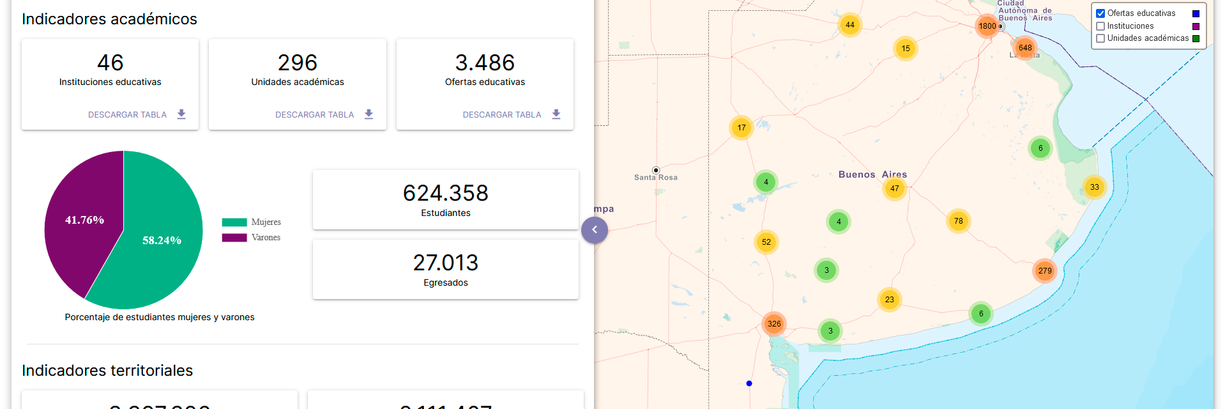Viewport: 1225px width, 409px height.
Task: Click download icon under Unidades académicas
Action: point(369,114)
